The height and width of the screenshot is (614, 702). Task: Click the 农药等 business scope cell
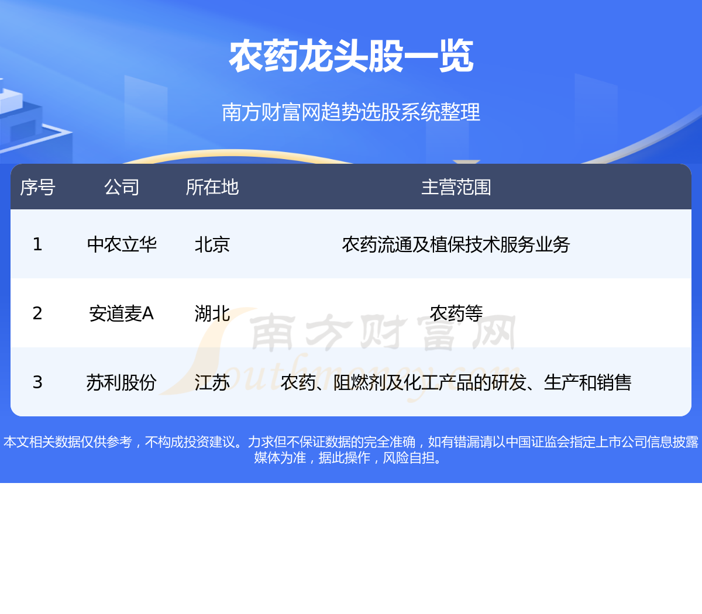point(456,313)
